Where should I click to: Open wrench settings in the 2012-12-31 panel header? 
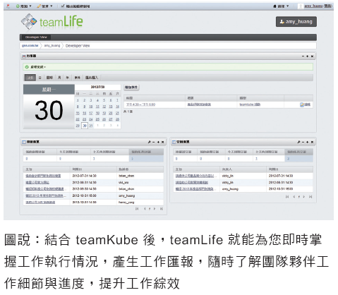pyautogui.click(x=149, y=142)
